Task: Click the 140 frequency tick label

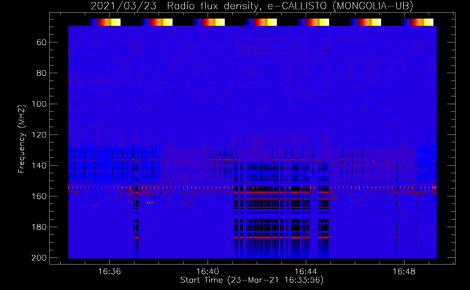Action: coord(39,165)
